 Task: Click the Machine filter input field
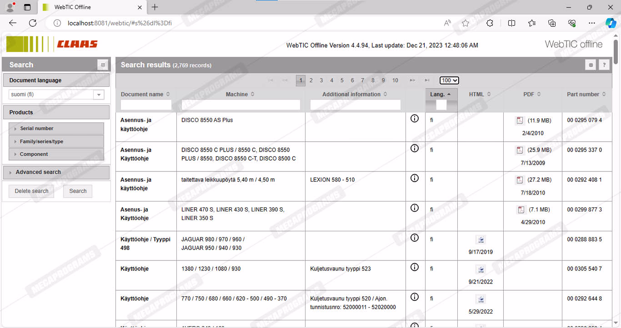tap(240, 105)
